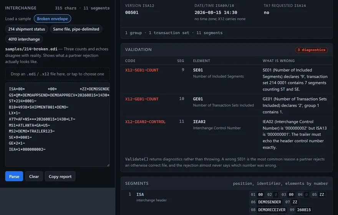Click the IEA02 element cell
The image size is (338, 215).
[199, 122]
